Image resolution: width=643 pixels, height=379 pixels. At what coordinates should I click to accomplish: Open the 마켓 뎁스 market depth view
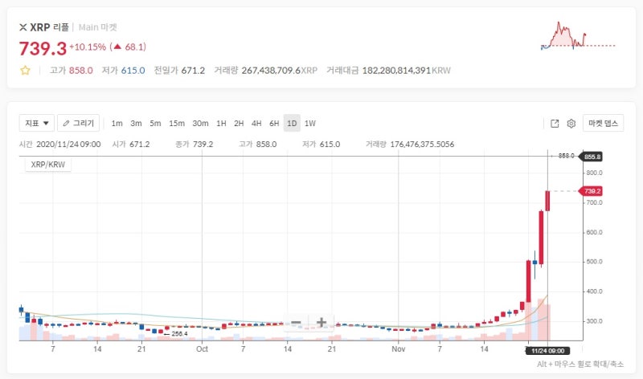(x=604, y=123)
